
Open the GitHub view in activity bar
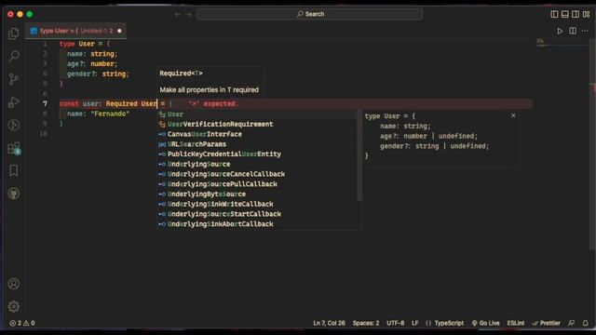pyautogui.click(x=14, y=194)
